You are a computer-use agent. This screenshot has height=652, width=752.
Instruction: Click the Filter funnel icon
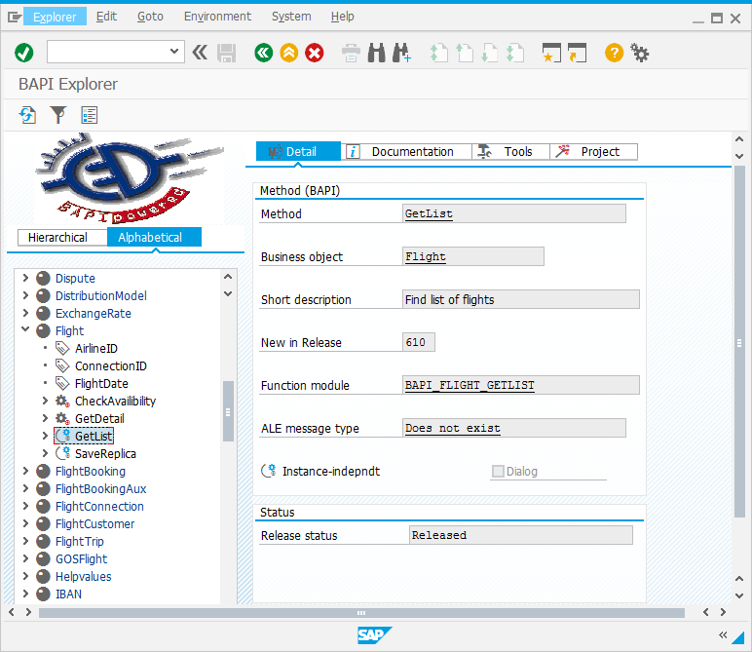pyautogui.click(x=58, y=115)
